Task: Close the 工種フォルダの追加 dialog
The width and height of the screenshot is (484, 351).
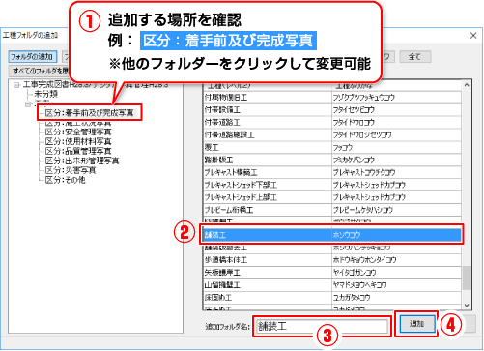Action: [473, 35]
